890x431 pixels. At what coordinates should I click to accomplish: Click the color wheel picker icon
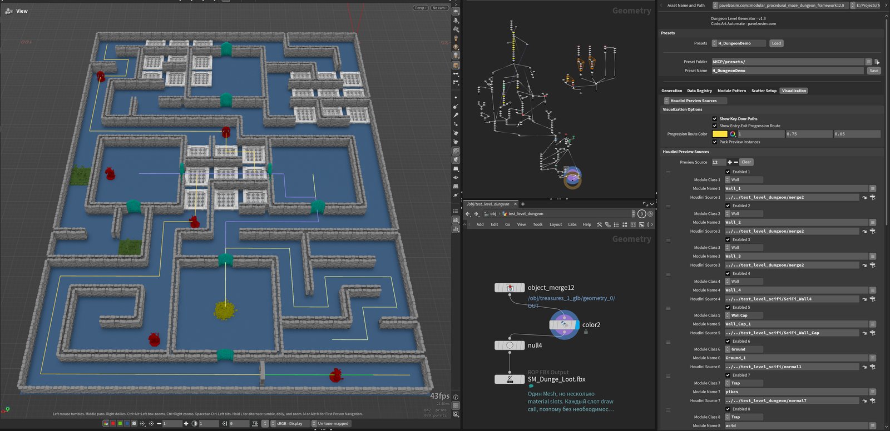pos(733,134)
